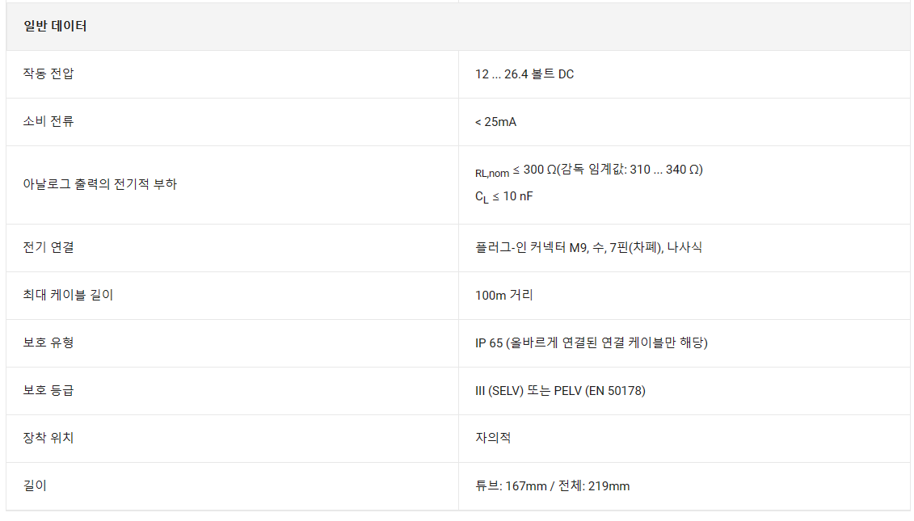Click the 길이 row label

[36, 485]
